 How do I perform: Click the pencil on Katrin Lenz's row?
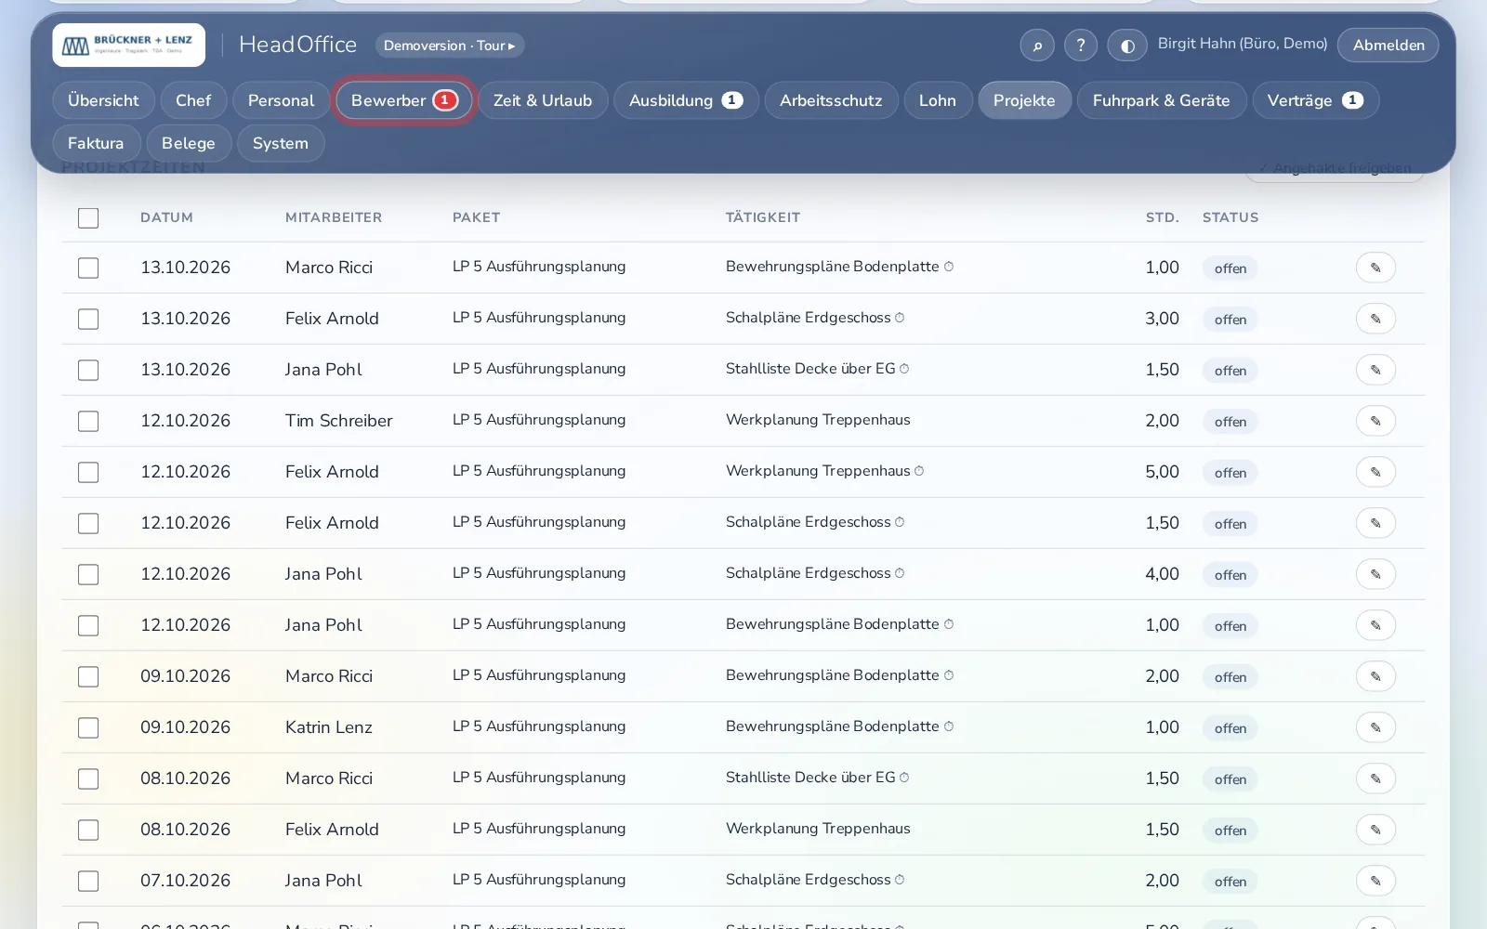pyautogui.click(x=1375, y=727)
